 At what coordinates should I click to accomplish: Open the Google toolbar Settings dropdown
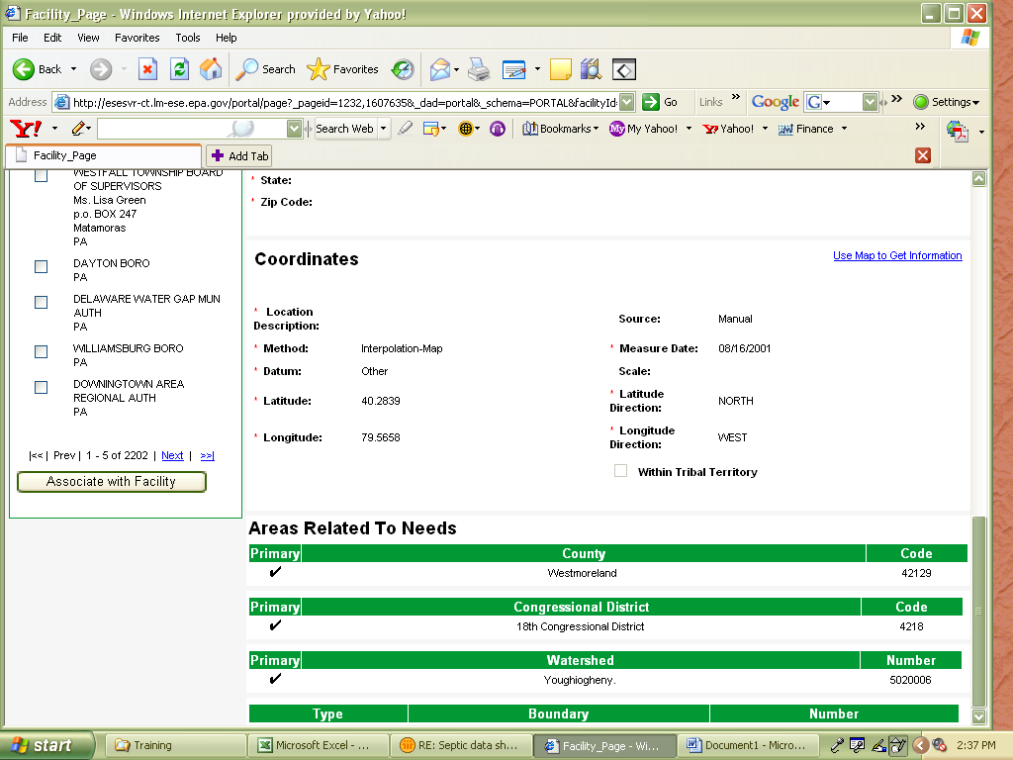coord(947,102)
